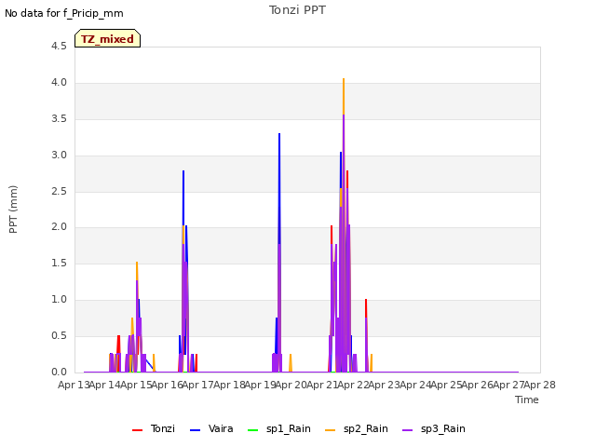
Task: Click the red Tonzi peak at 1.0 on Apr 22
Action: 366,300
